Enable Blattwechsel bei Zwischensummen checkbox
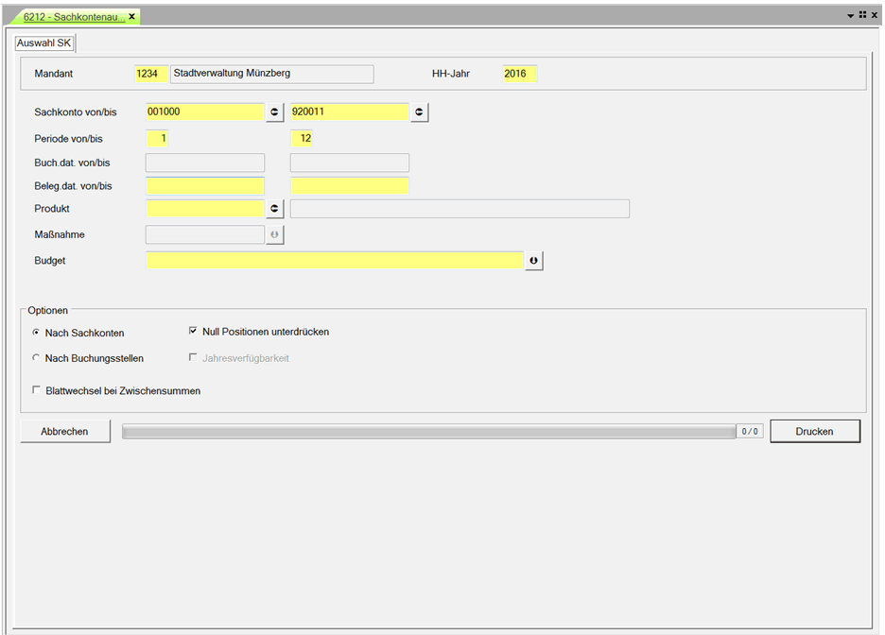The height and width of the screenshot is (635, 885). coord(37,390)
